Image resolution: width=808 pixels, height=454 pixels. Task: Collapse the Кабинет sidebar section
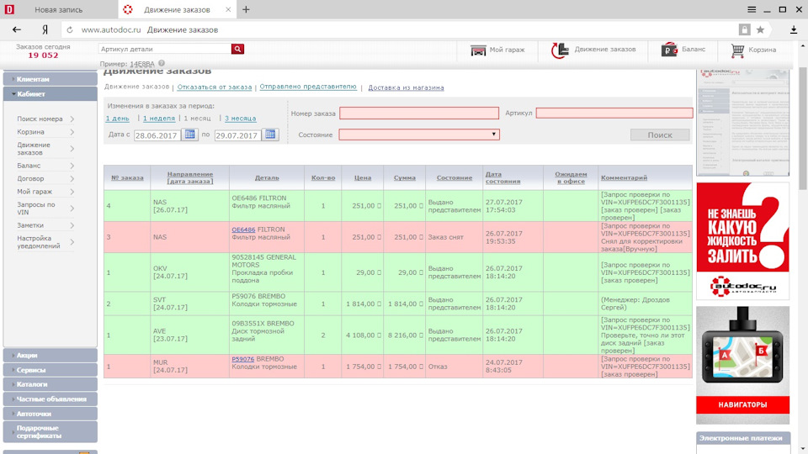50,93
